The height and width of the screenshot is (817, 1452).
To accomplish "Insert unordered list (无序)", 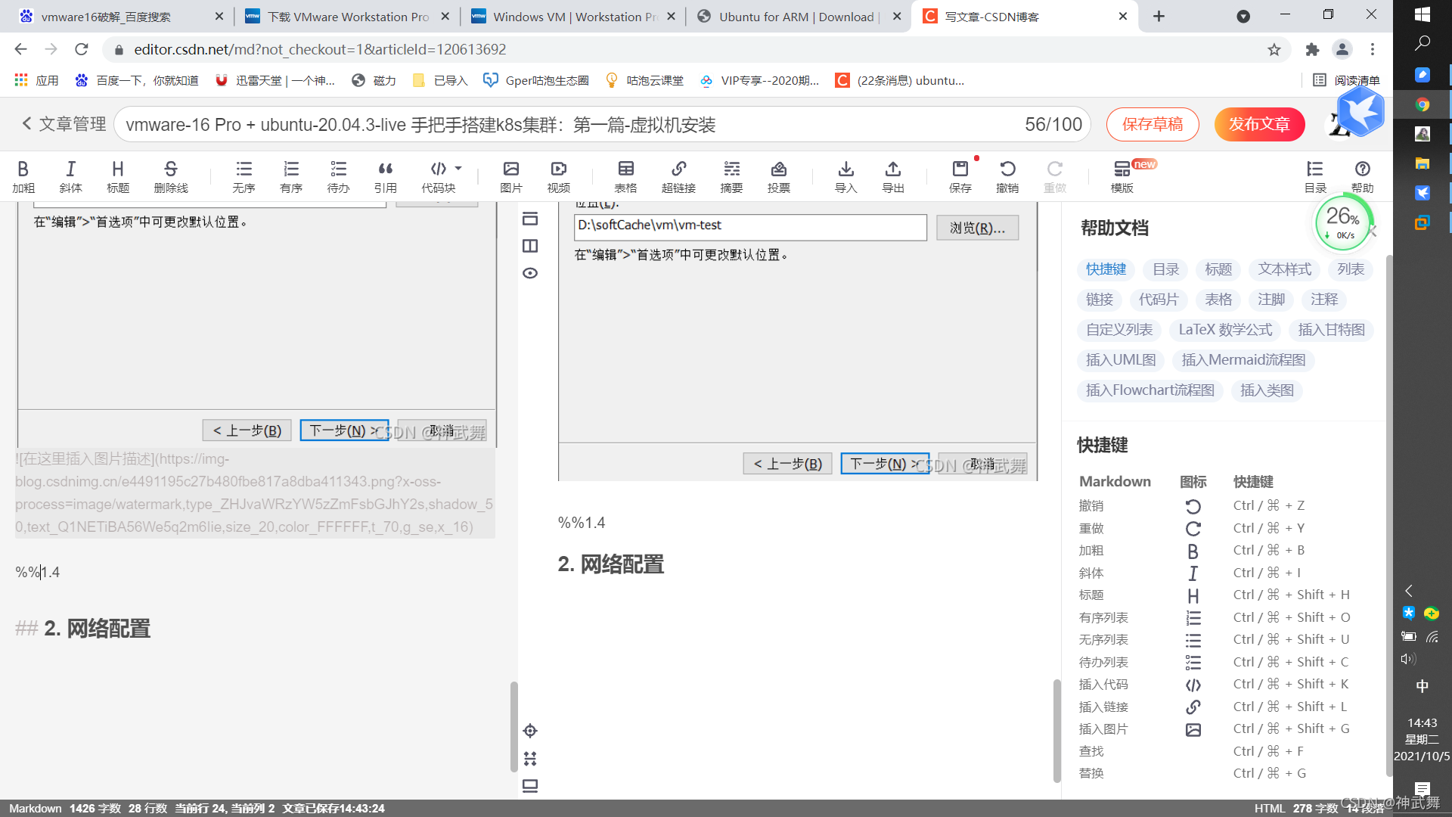I will (244, 177).
